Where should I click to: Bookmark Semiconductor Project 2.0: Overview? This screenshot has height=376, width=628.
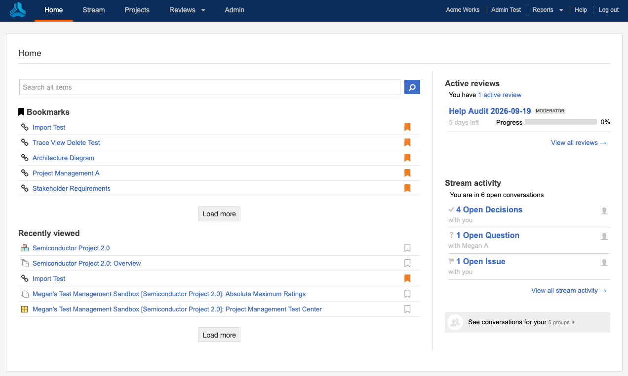pyautogui.click(x=407, y=263)
